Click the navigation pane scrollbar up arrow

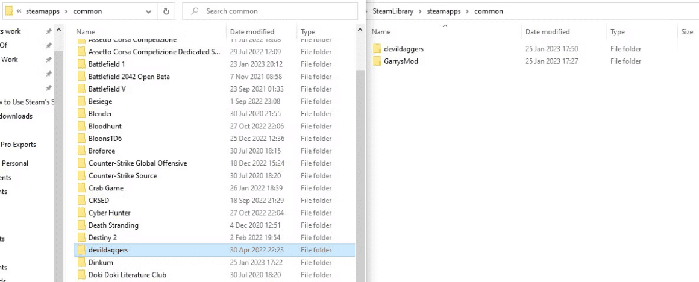59,30
